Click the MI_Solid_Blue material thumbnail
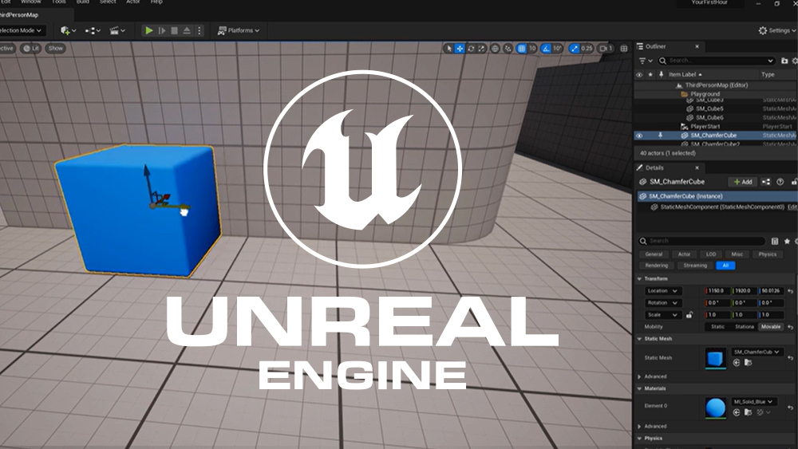The height and width of the screenshot is (449, 798). click(x=716, y=408)
